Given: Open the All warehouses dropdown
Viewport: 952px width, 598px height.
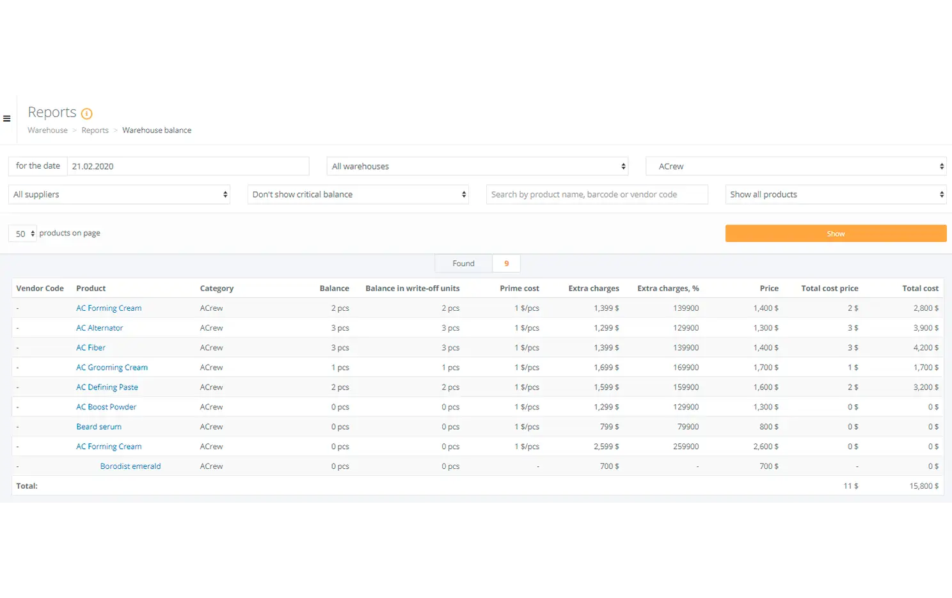Looking at the screenshot, I should point(477,166).
